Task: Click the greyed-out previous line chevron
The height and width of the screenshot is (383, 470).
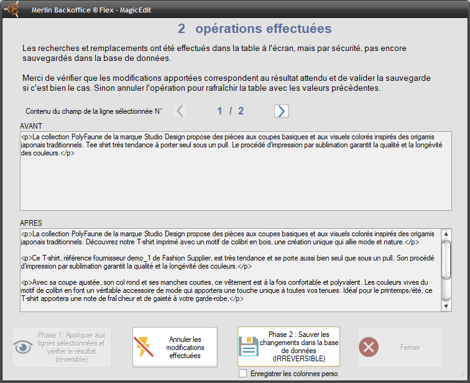Action: point(180,111)
